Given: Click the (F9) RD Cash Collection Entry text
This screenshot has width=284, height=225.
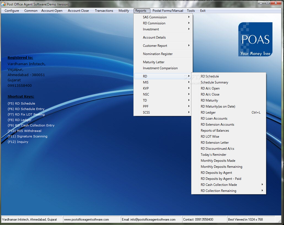Looking at the screenshot, I should click(31, 125).
